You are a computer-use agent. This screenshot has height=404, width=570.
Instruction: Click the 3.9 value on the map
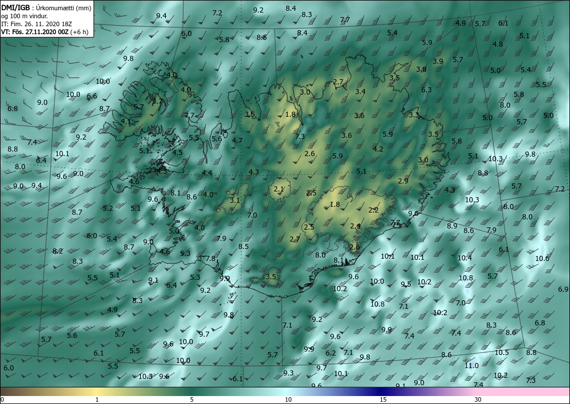point(438,61)
